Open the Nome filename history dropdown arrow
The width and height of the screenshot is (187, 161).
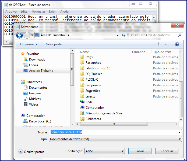[179, 132]
